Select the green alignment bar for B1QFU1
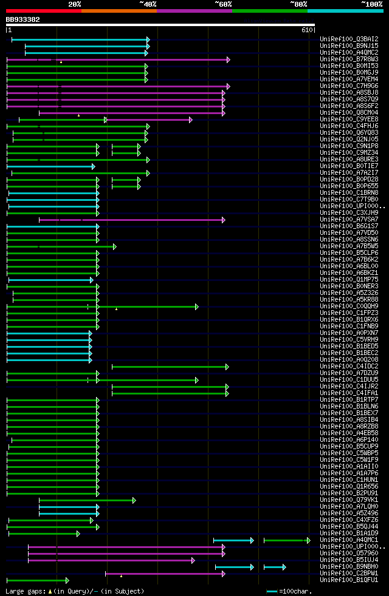Screen dimensions: 389x596 [38, 581]
